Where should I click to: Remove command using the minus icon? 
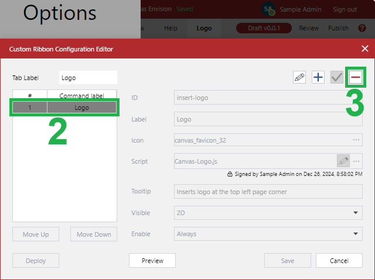pos(355,78)
